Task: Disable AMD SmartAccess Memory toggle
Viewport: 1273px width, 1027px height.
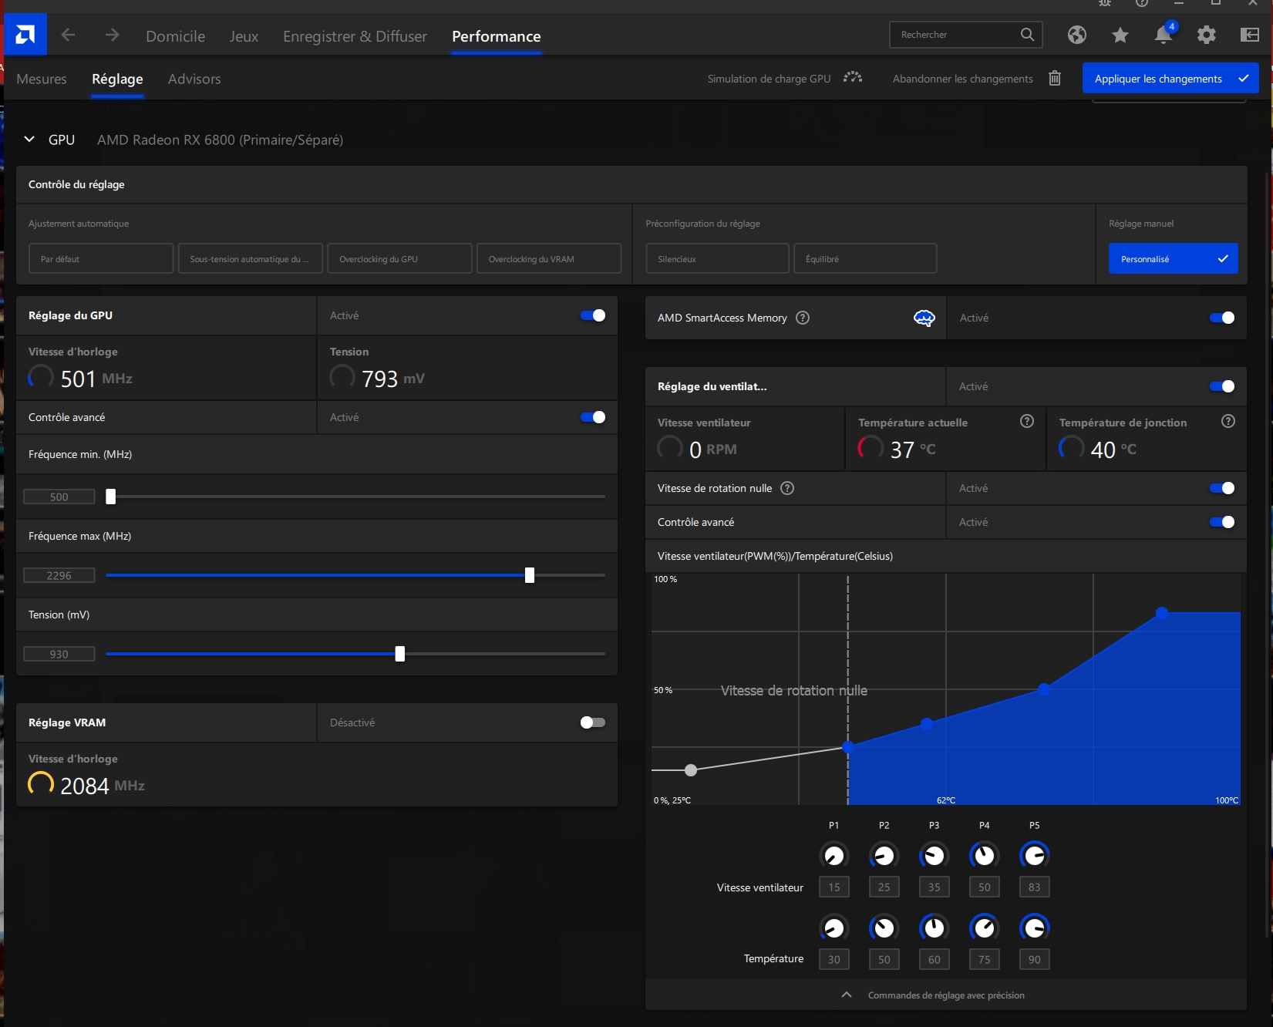Action: pos(1221,318)
